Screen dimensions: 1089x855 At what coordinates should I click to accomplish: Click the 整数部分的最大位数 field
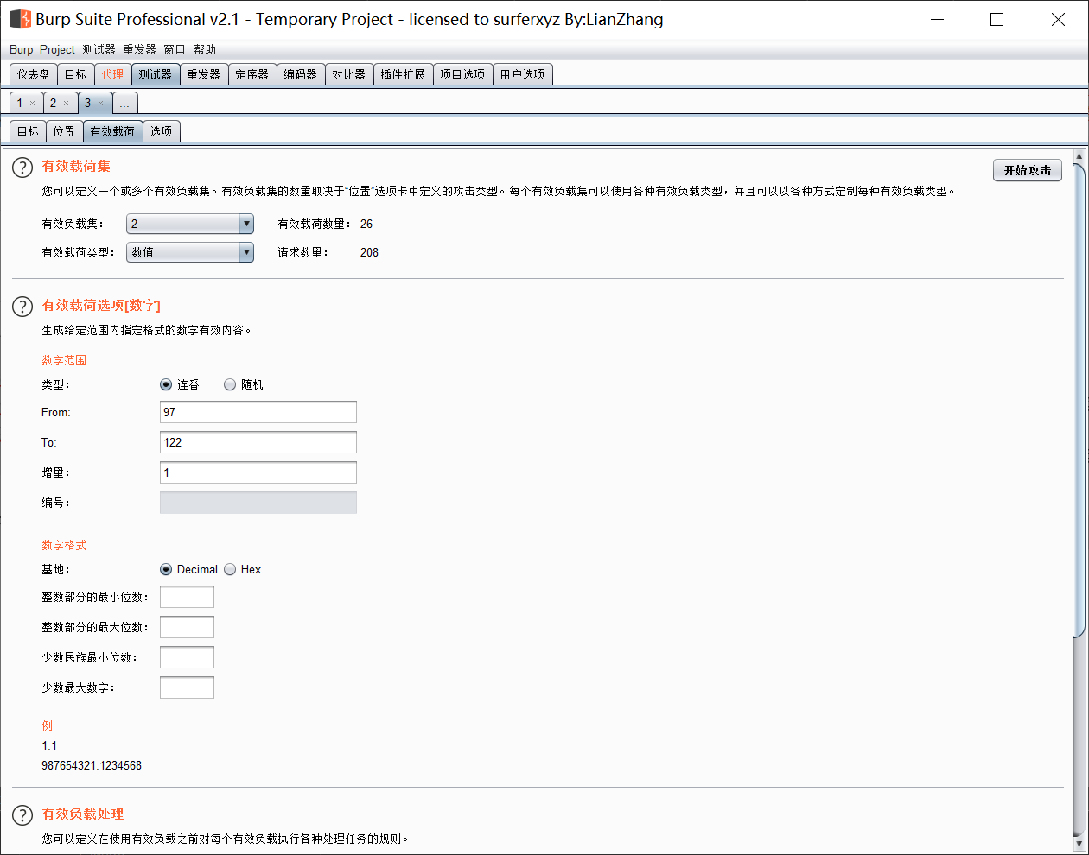click(187, 628)
